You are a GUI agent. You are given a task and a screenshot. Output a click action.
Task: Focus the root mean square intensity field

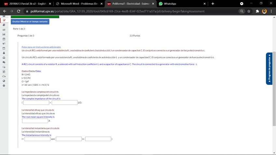[35, 121]
